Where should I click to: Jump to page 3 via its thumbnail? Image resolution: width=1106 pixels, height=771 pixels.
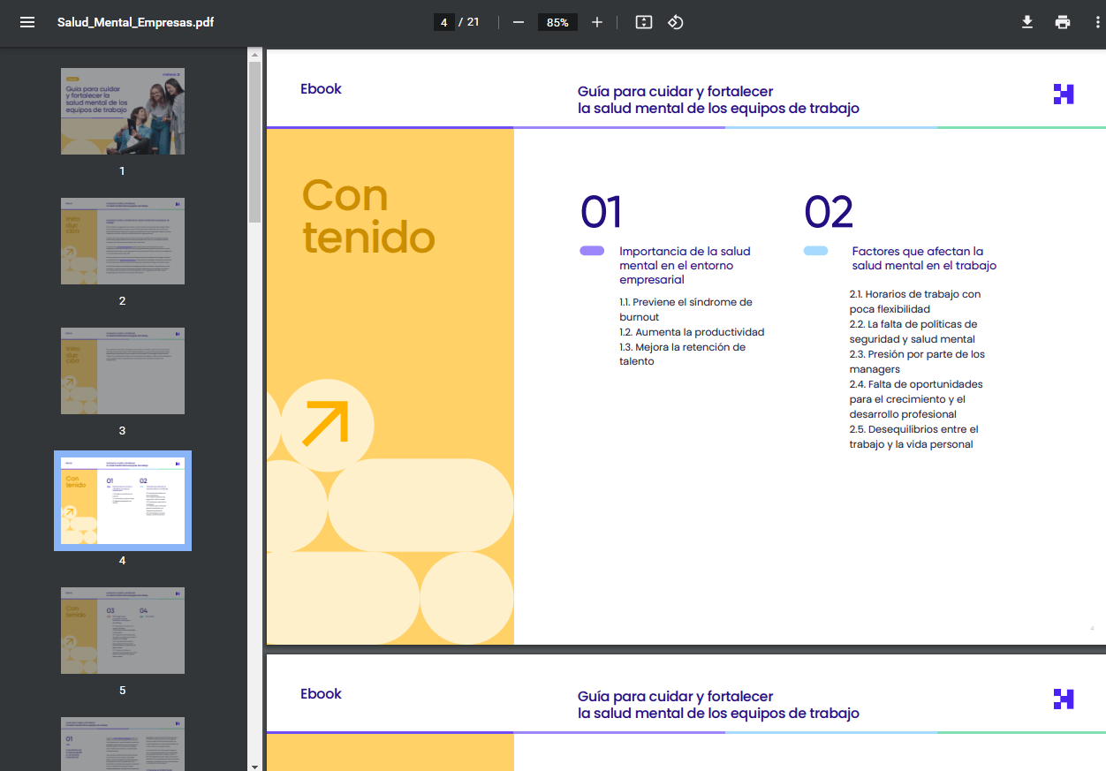(122, 371)
